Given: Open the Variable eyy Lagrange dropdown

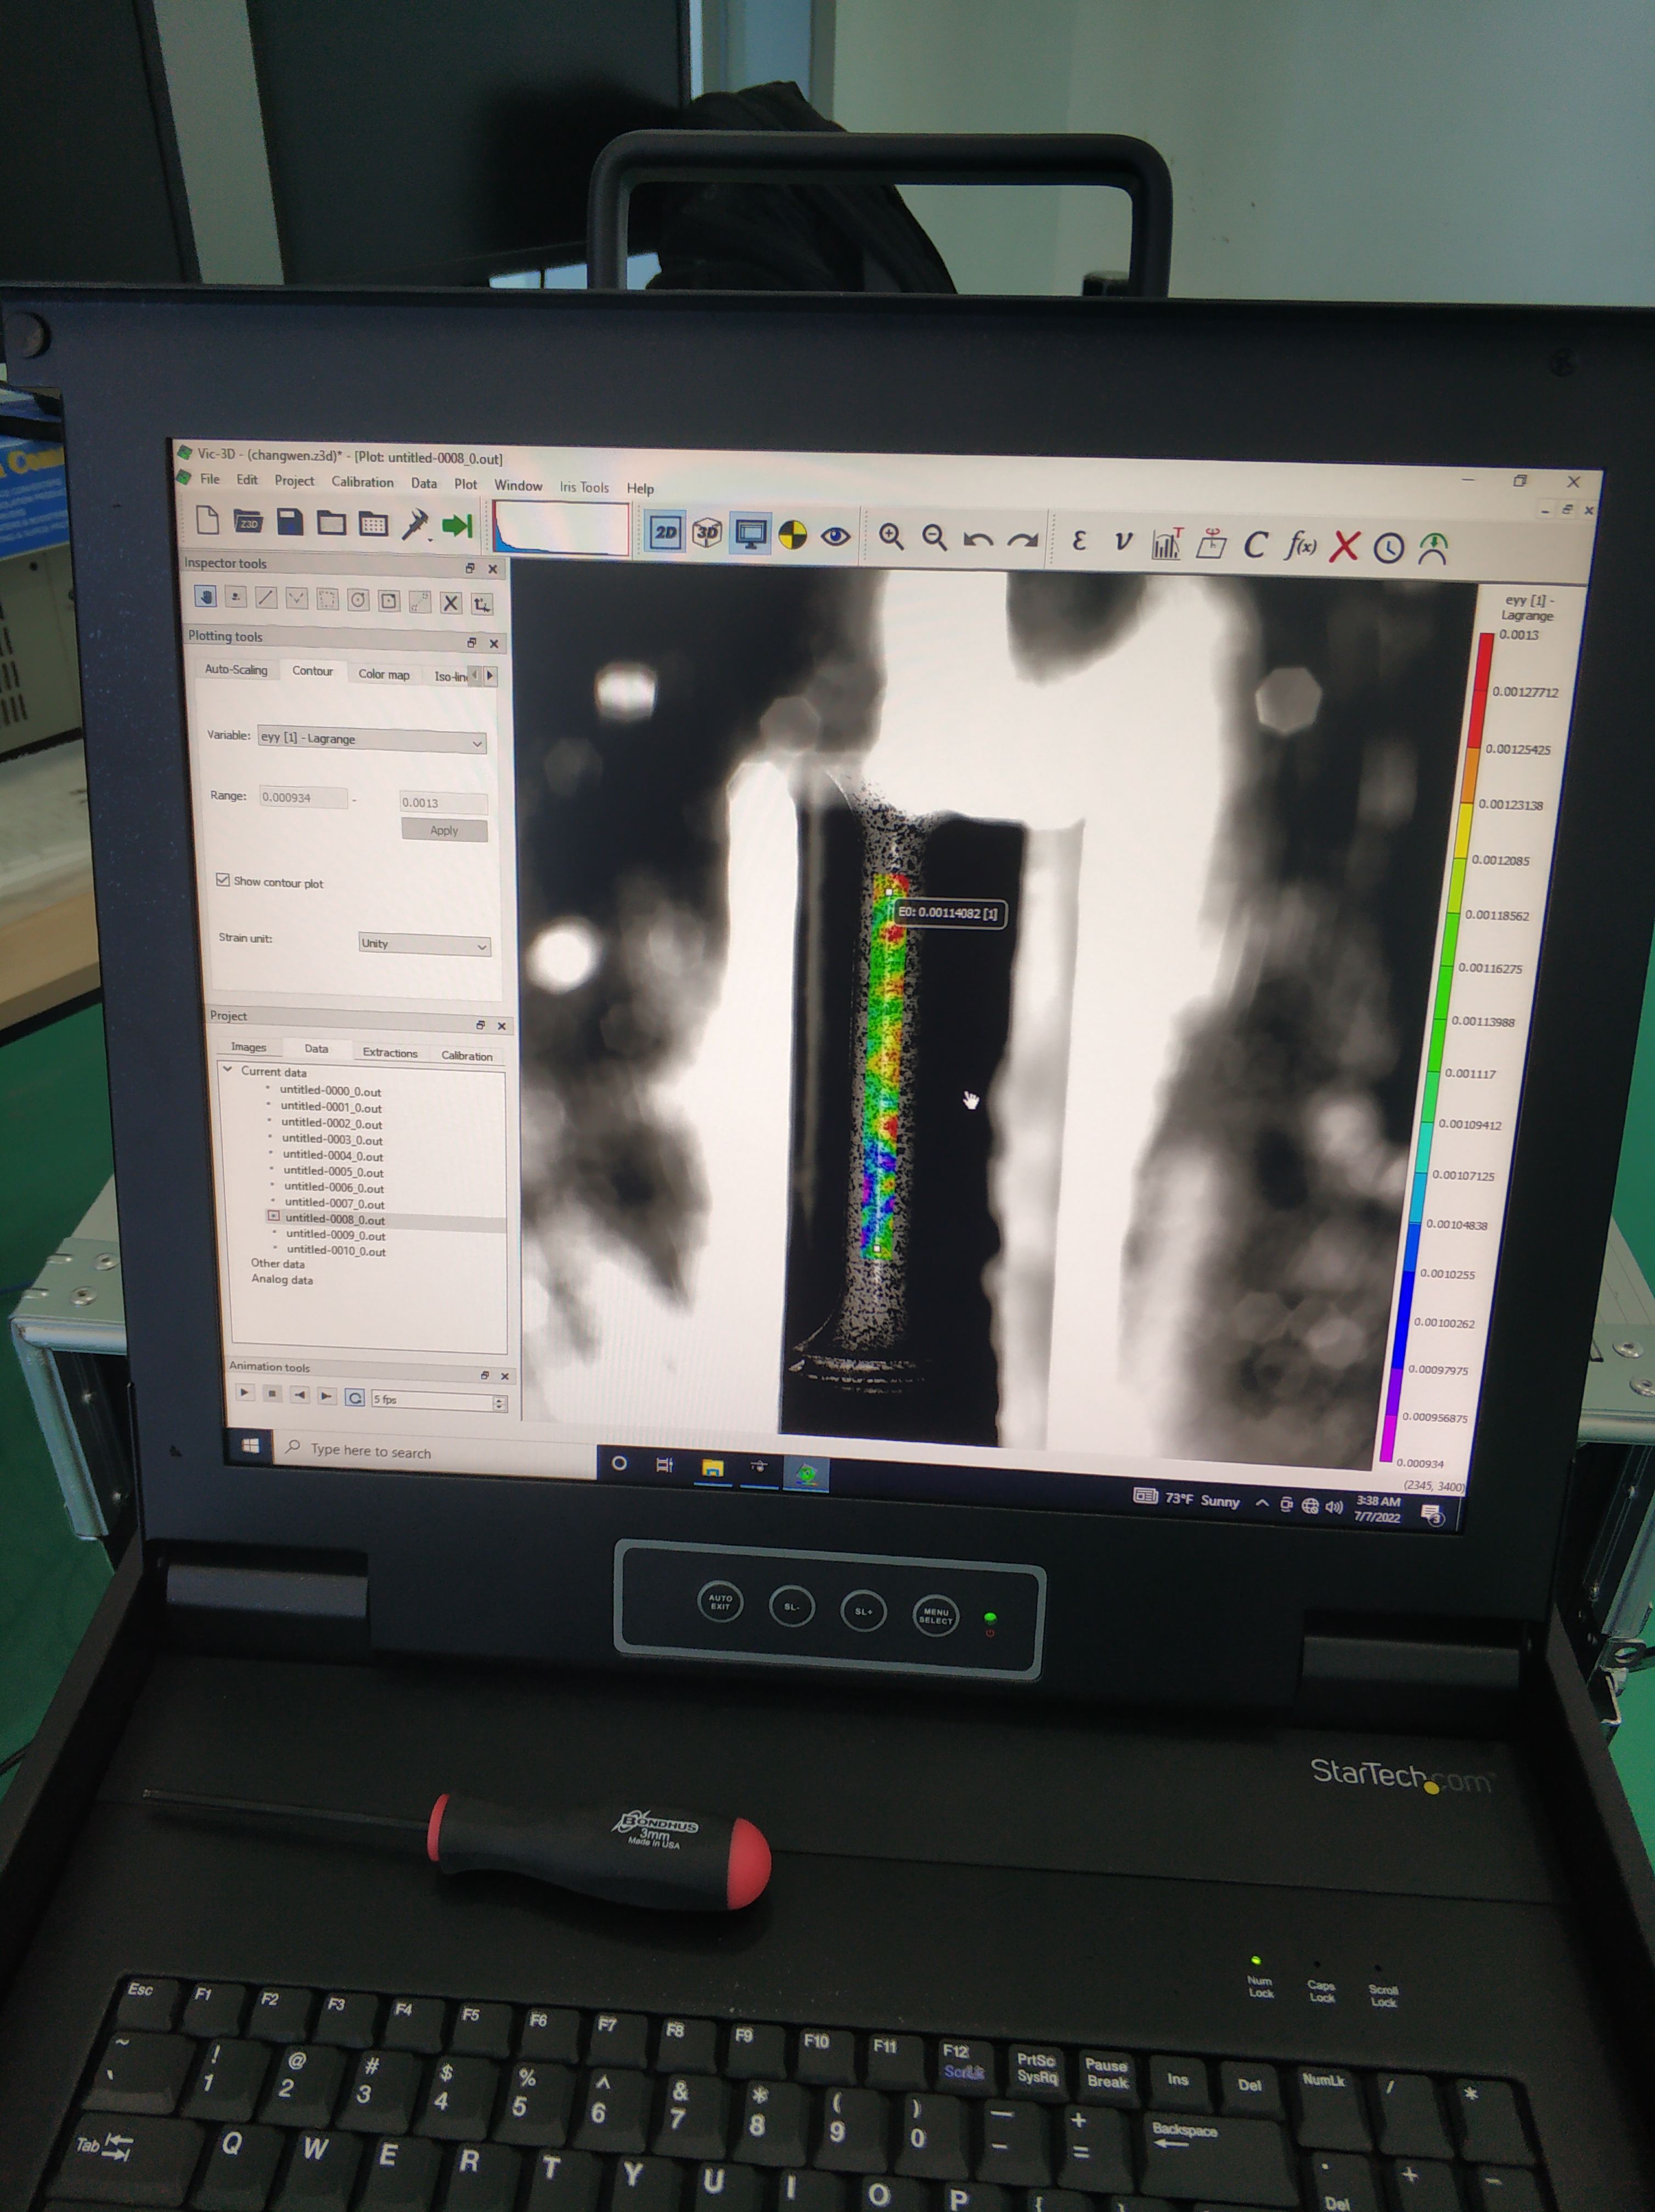Looking at the screenshot, I should coord(372,739).
